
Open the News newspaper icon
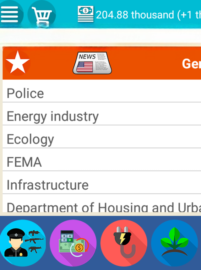click(92, 63)
